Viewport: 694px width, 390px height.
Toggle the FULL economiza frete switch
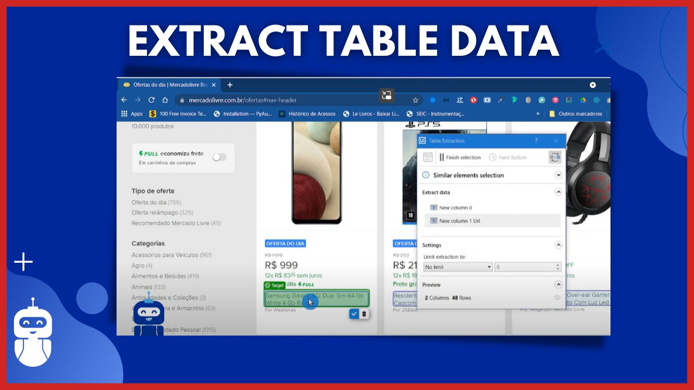[219, 157]
